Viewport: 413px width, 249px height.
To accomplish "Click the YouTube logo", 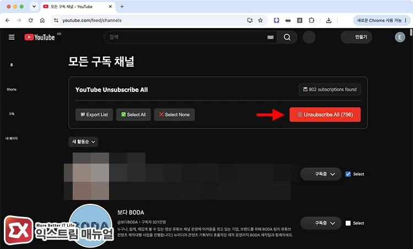I will coord(40,37).
